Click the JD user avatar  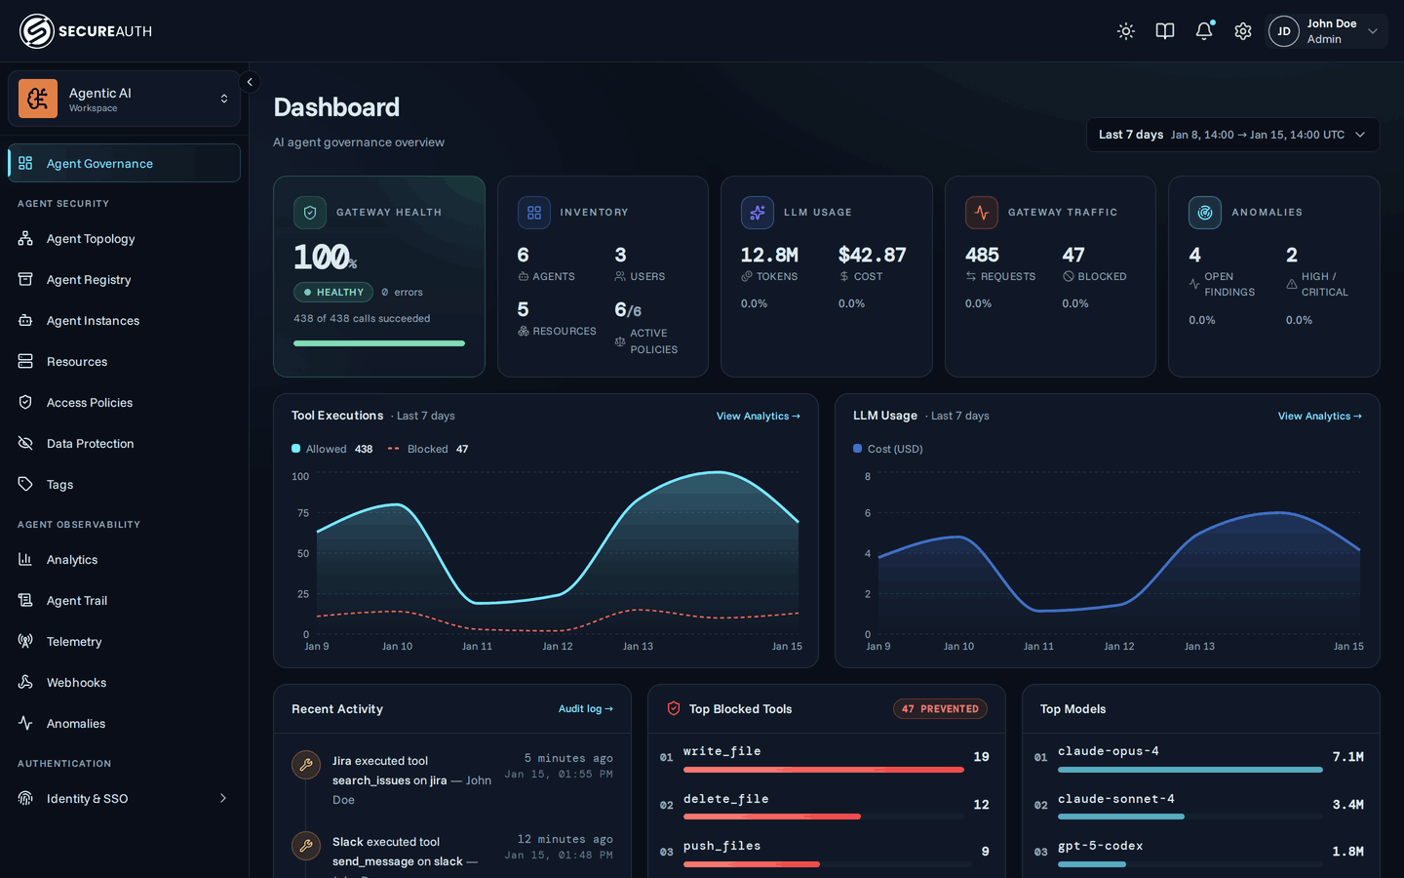coord(1284,31)
